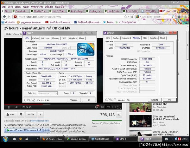Image resolution: width=190 pixels, height=148 pixels.
Task: Switch to Control Panel taskbar item
Action: pyautogui.click(x=101, y=139)
